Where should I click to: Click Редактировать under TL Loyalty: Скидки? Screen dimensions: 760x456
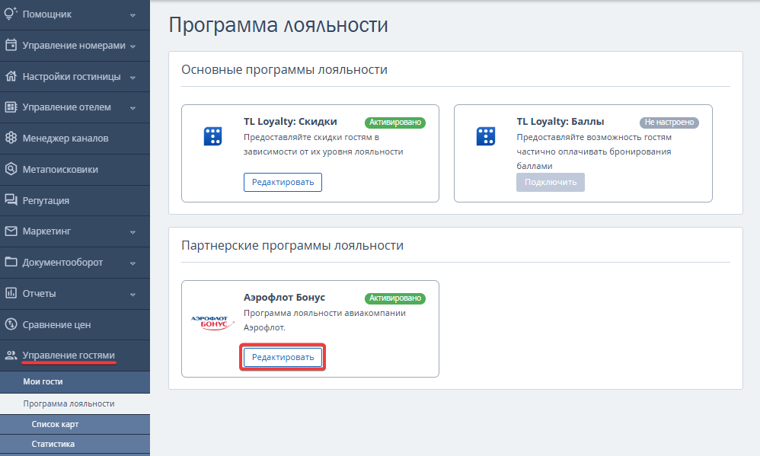[x=283, y=182]
